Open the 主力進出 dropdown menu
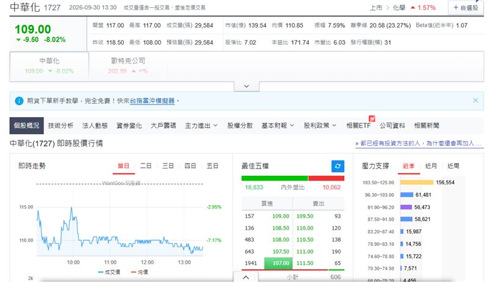The image size is (489, 282). 201,126
